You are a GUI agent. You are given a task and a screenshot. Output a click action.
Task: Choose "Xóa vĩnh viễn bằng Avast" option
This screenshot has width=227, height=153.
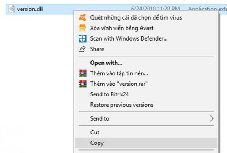pos(122,28)
